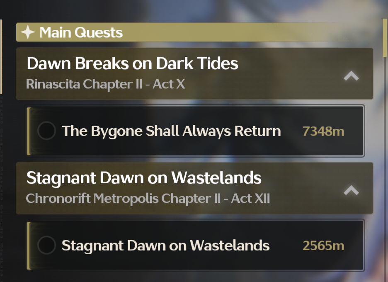
Task: Click the star icon beside Main Quests
Action: [x=28, y=32]
